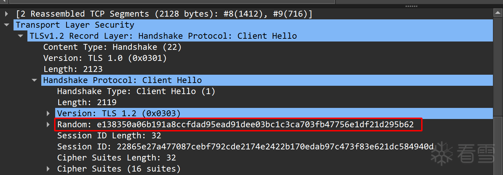Click the Length: 2119 field
Screen dimensions: 503x175
[87, 102]
